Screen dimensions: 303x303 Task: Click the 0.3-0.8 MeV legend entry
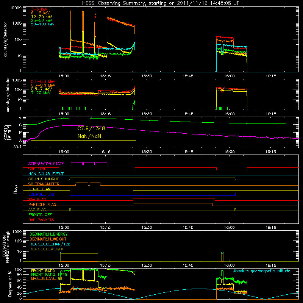tap(43, 85)
